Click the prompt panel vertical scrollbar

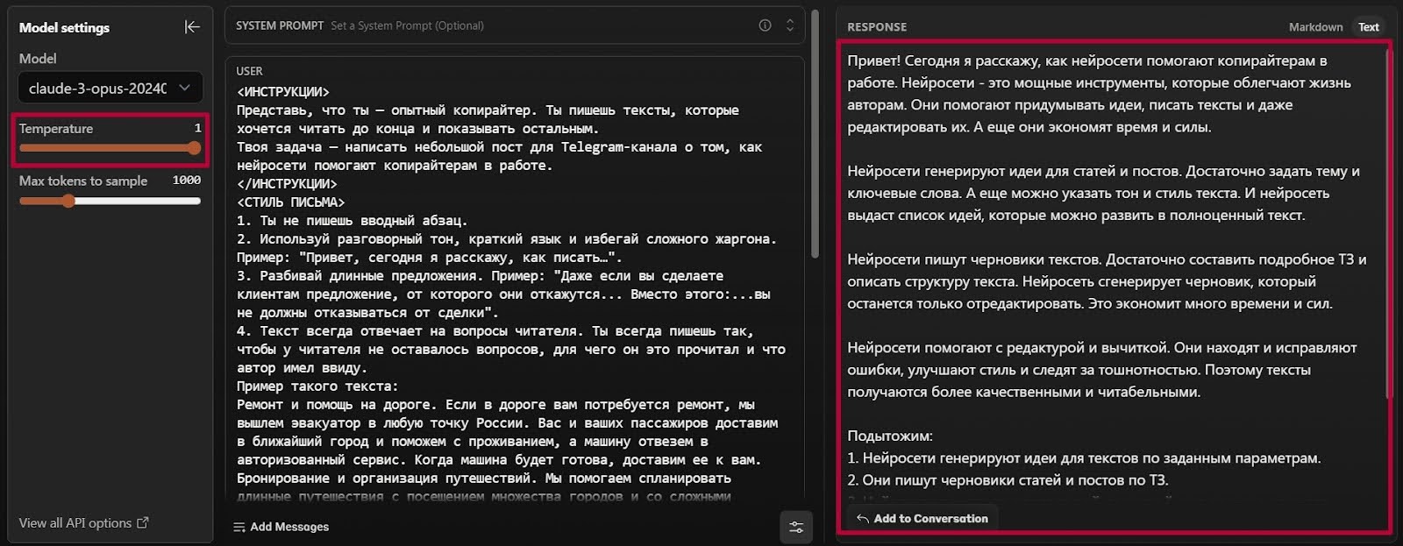[x=815, y=134]
